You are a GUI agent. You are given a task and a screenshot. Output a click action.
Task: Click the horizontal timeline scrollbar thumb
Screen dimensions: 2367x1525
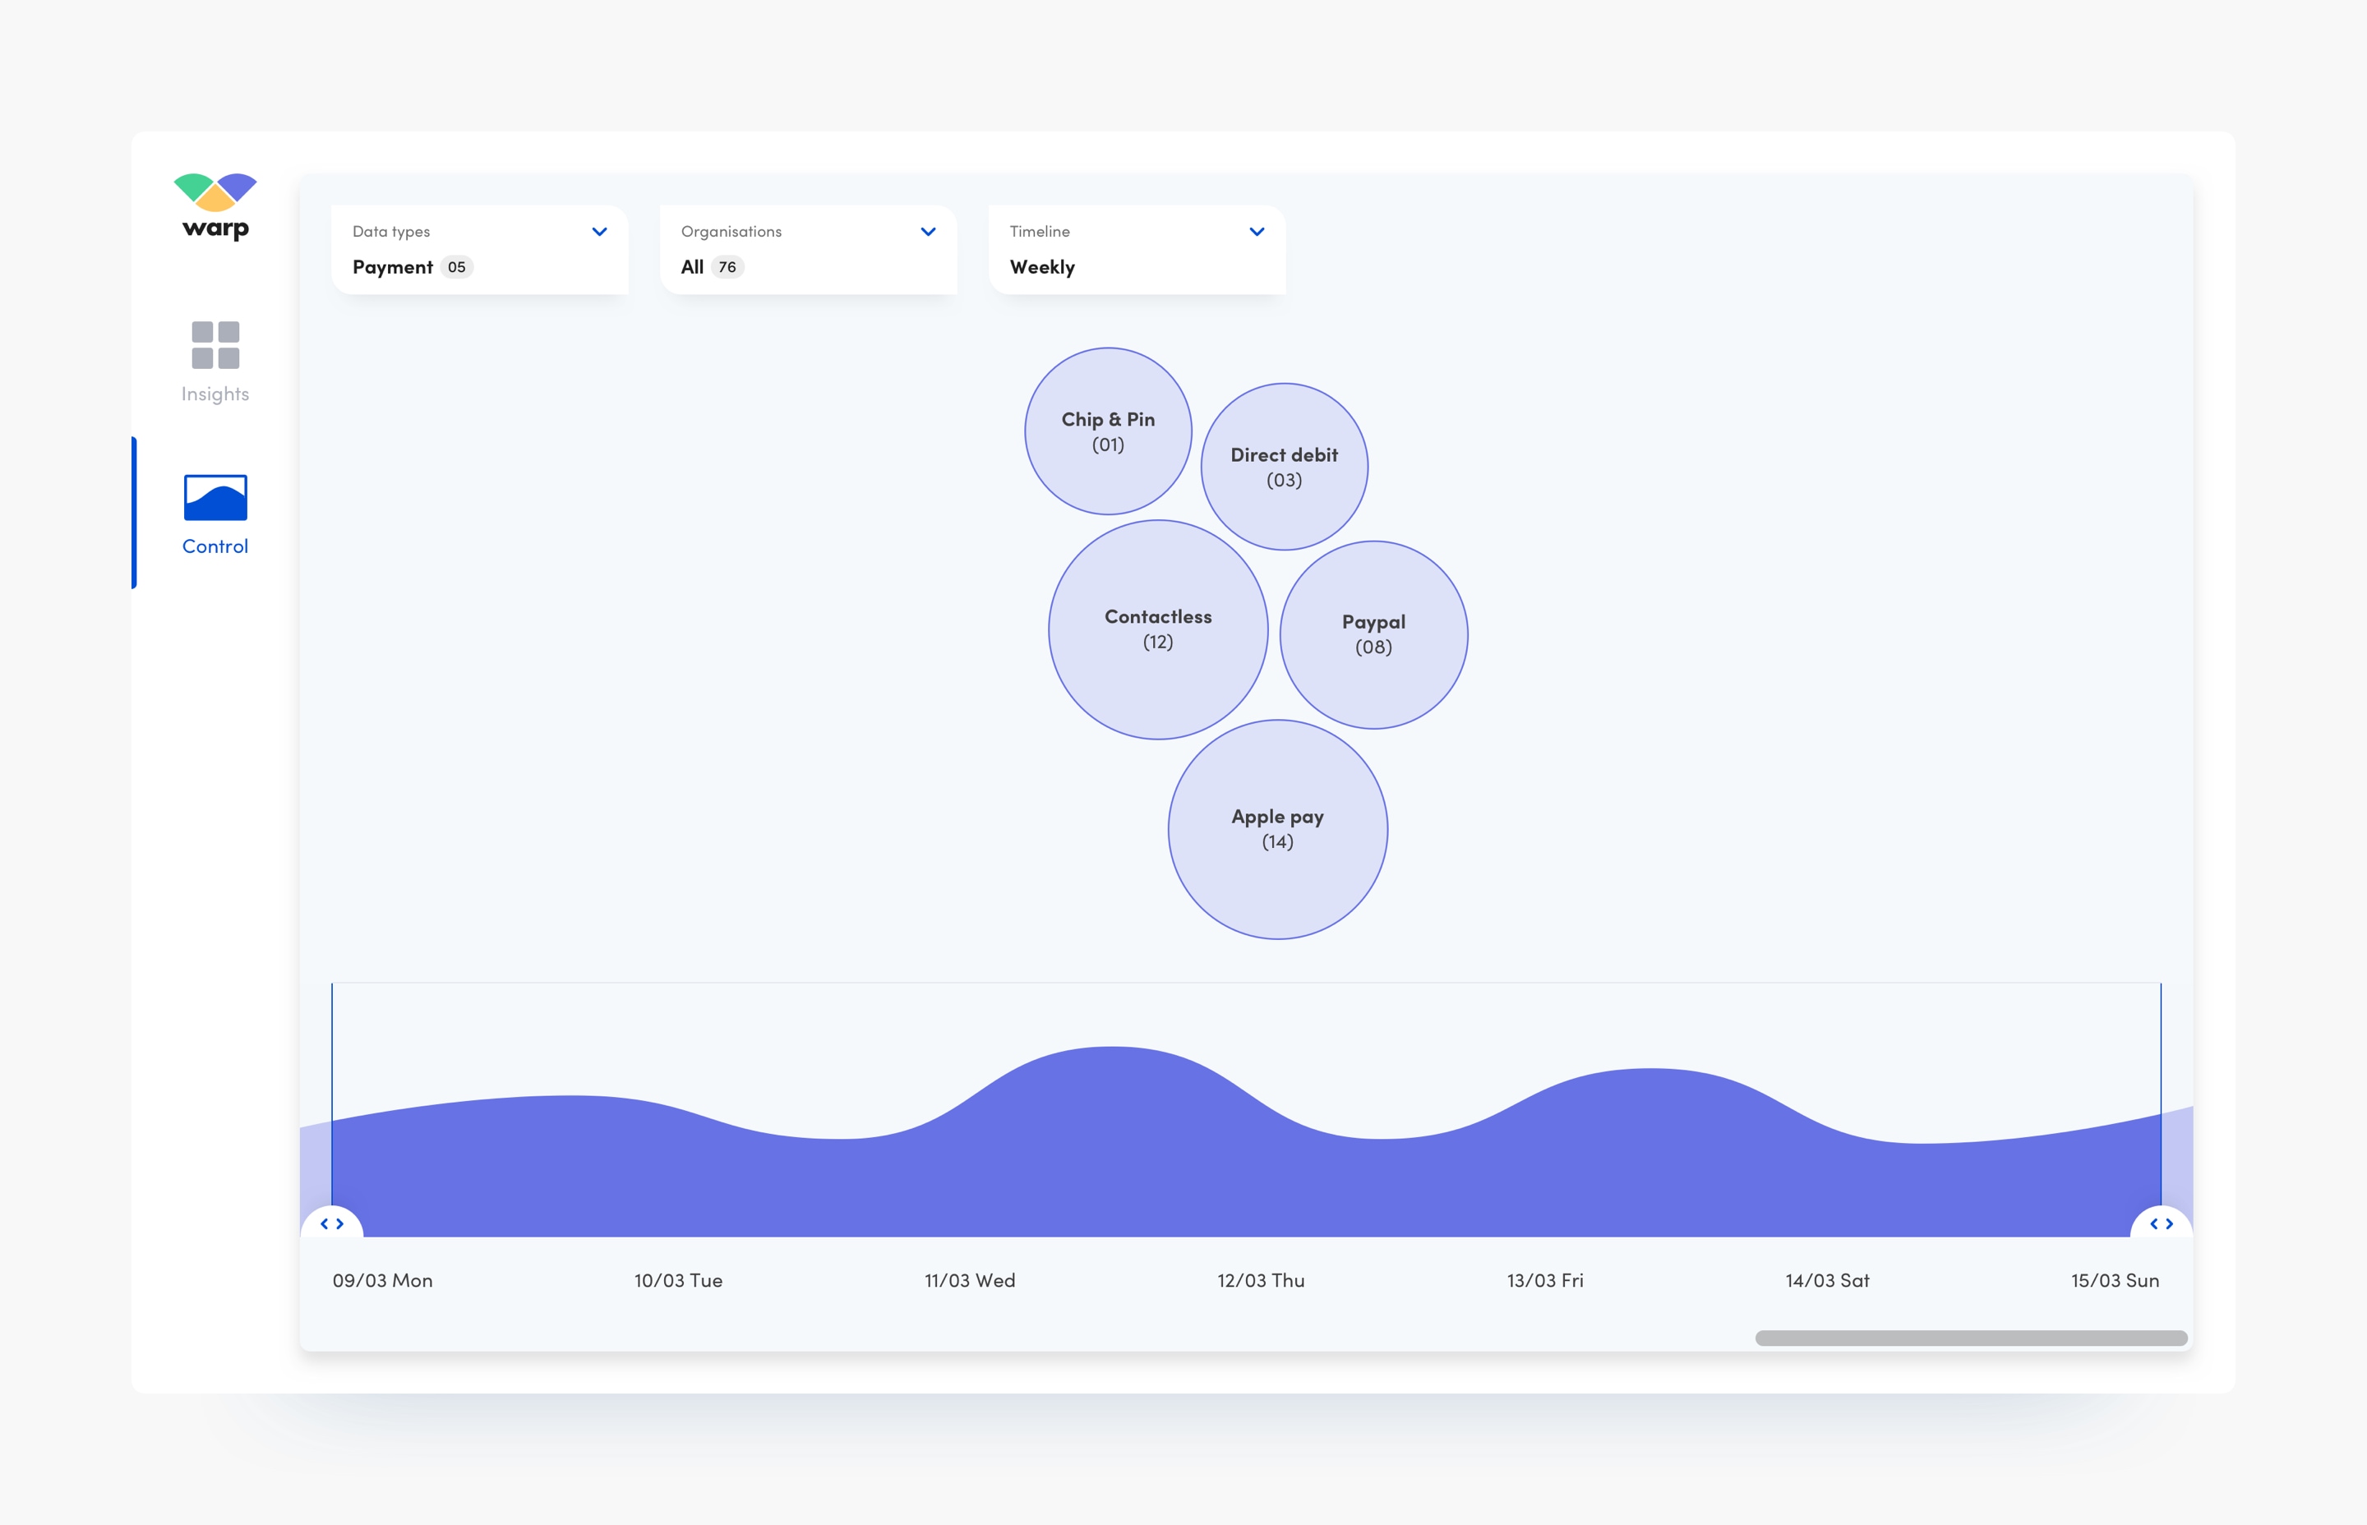pyautogui.click(x=1971, y=1338)
